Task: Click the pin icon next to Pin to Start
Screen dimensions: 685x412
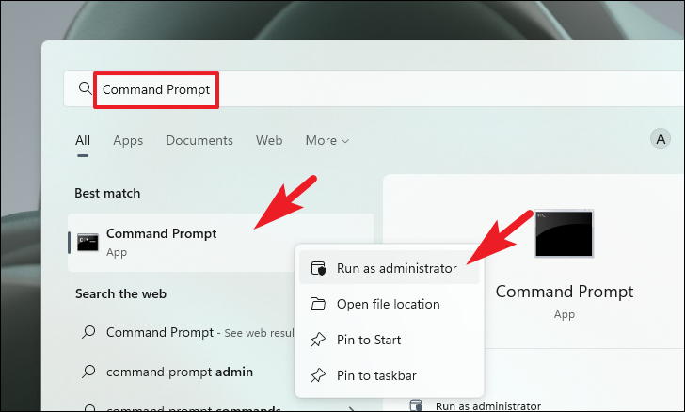Action: [x=318, y=340]
